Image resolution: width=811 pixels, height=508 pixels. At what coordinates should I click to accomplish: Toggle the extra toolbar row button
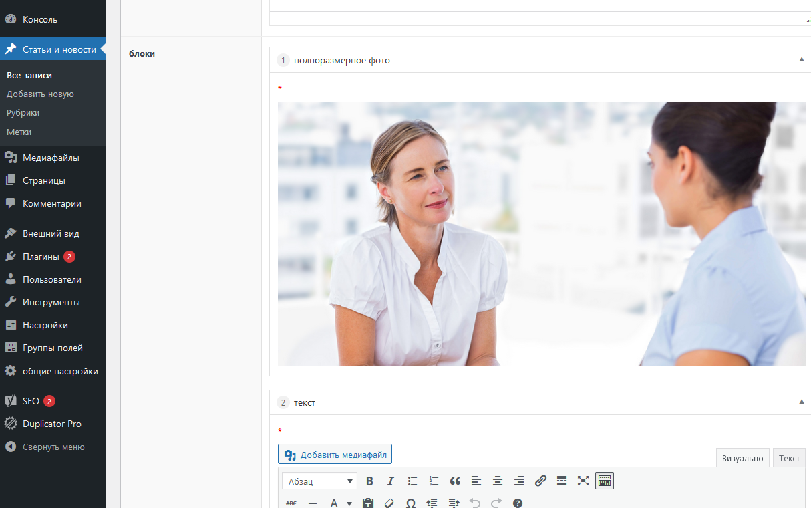[605, 481]
